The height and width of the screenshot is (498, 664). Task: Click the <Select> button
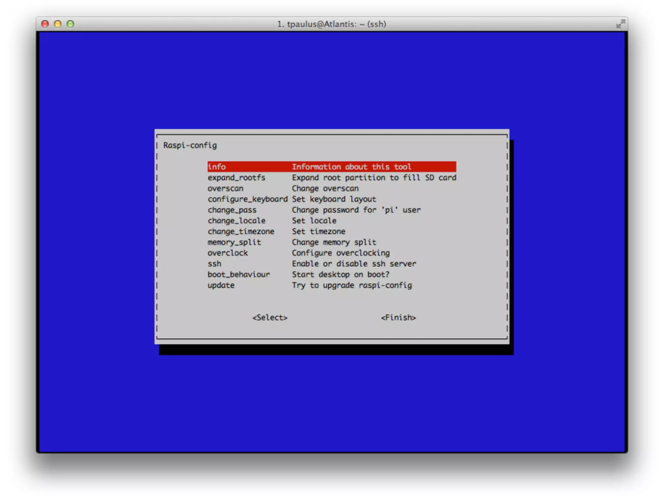pyautogui.click(x=270, y=318)
